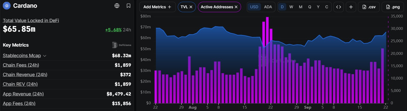
Task: Click the Cardano logo icon
Action: pyautogui.click(x=6, y=5)
